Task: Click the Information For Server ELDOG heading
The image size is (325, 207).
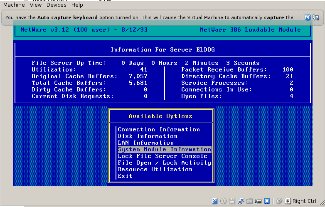Action: 162,50
